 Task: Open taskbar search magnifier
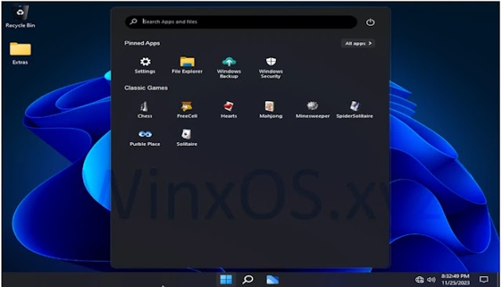tap(248, 279)
